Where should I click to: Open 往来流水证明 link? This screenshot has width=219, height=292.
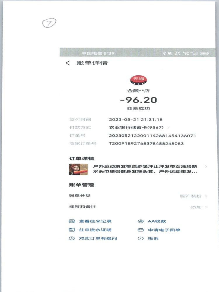click(95, 230)
